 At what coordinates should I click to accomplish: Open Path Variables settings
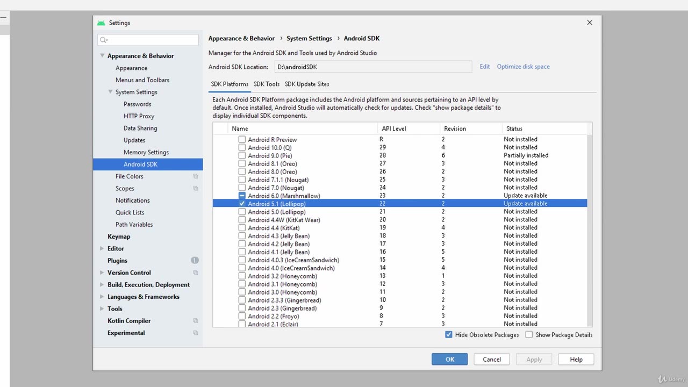coord(134,225)
